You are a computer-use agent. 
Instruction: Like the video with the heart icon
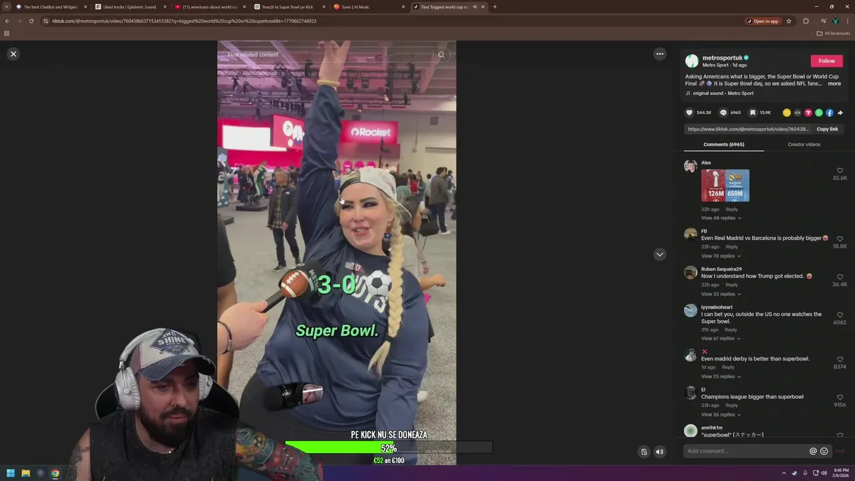689,113
